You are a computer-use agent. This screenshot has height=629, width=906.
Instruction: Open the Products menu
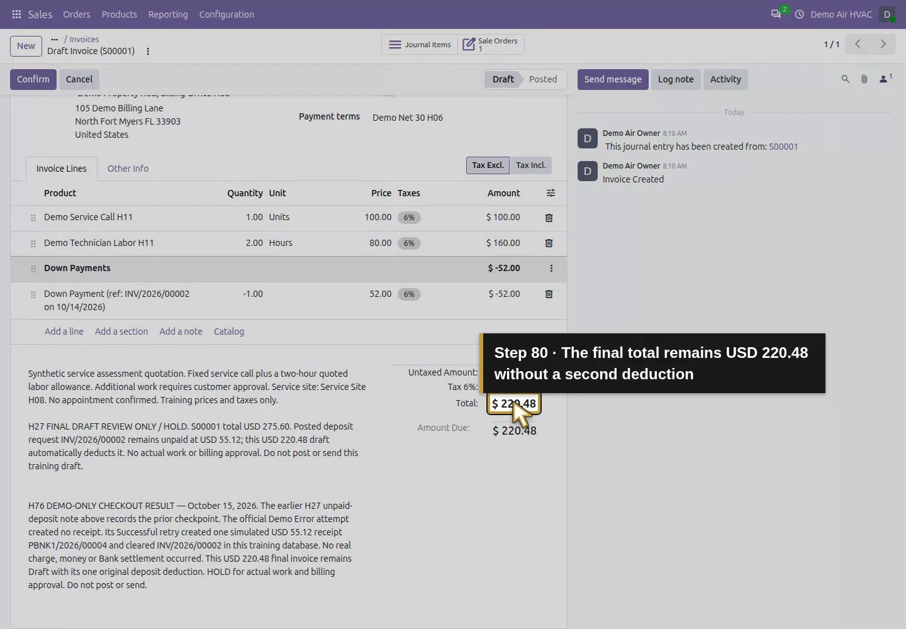click(x=120, y=14)
